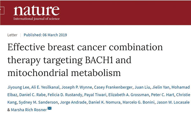Click the partial square icon left of nature logo
The image size is (191, 116).
tap(2, 11)
